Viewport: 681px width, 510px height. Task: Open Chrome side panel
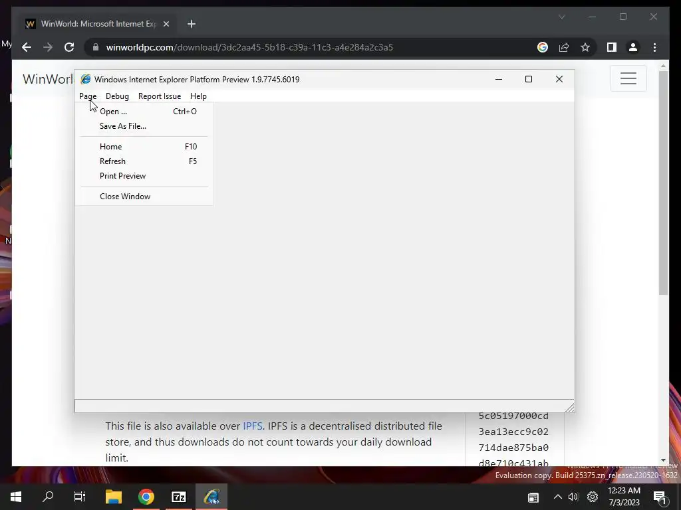tap(612, 47)
